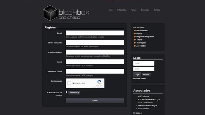This screenshot has height=115, width=205.
Task: Check the 'No soy un robot' captcha box
Action: 69,83
